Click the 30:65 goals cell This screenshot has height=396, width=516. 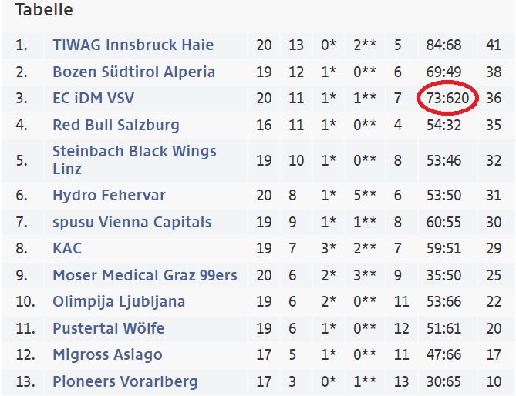coord(443,381)
